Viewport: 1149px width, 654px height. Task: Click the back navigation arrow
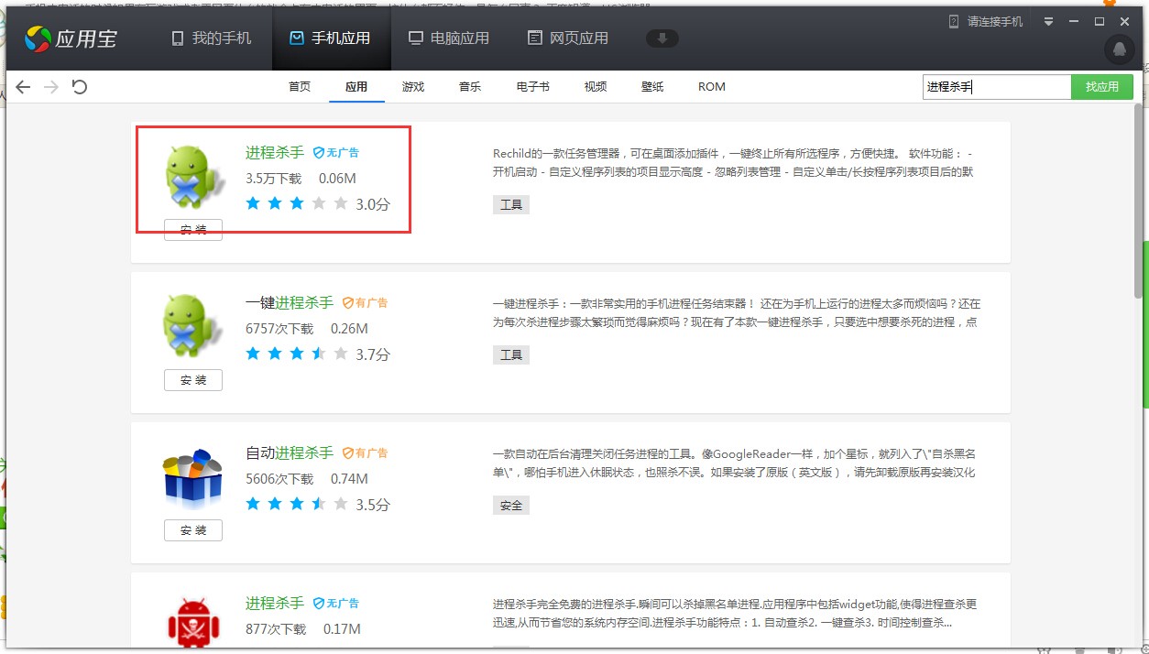click(22, 86)
